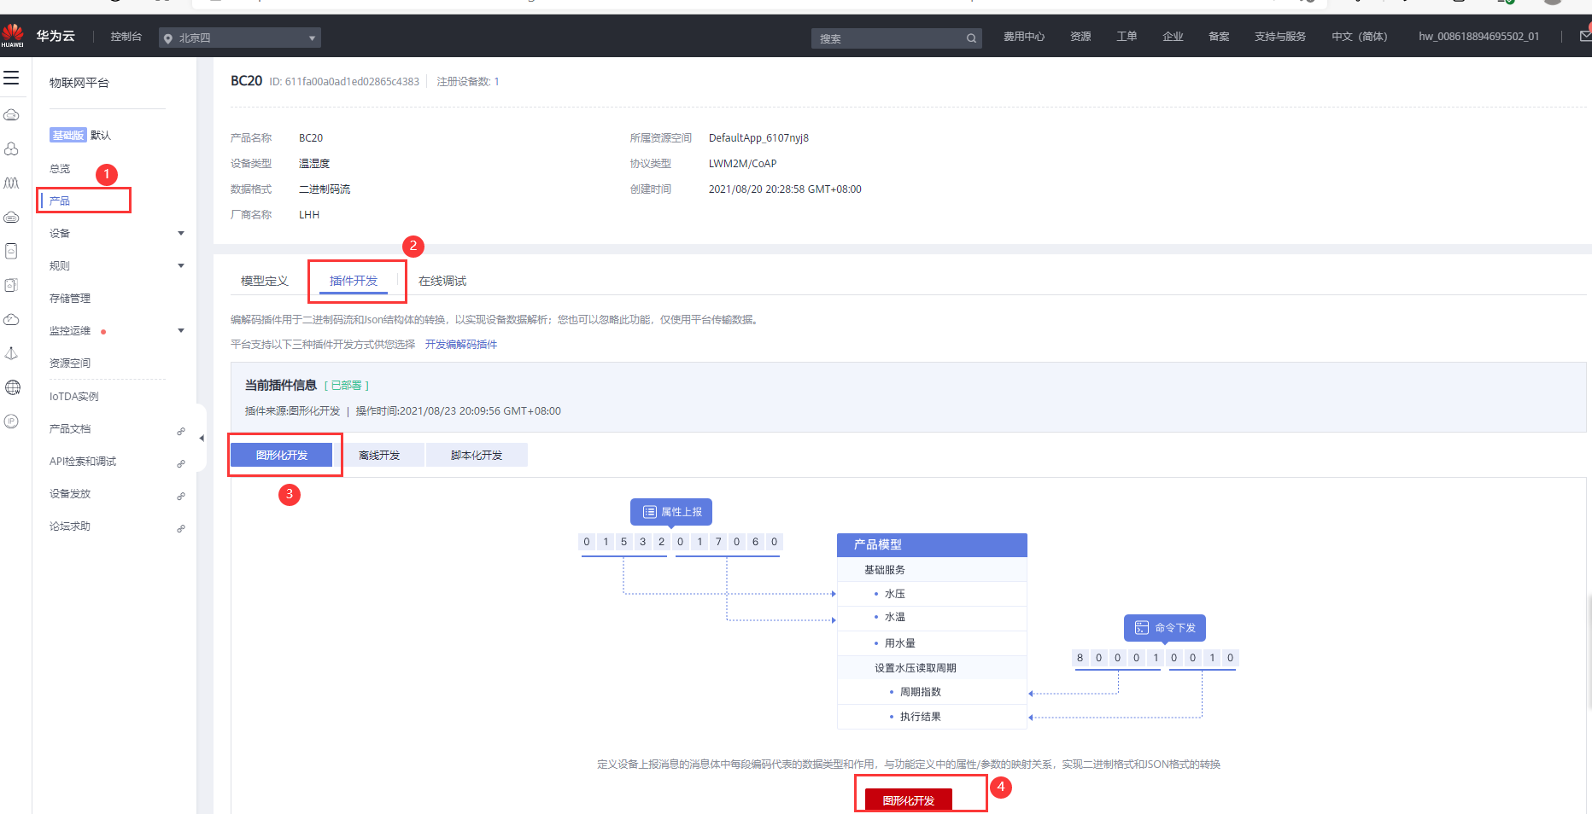The height and width of the screenshot is (814, 1592).
Task: Click the search magnifier icon
Action: click(x=971, y=38)
